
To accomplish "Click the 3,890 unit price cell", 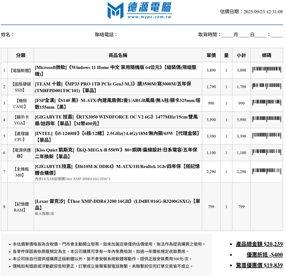I will [x=211, y=70].
